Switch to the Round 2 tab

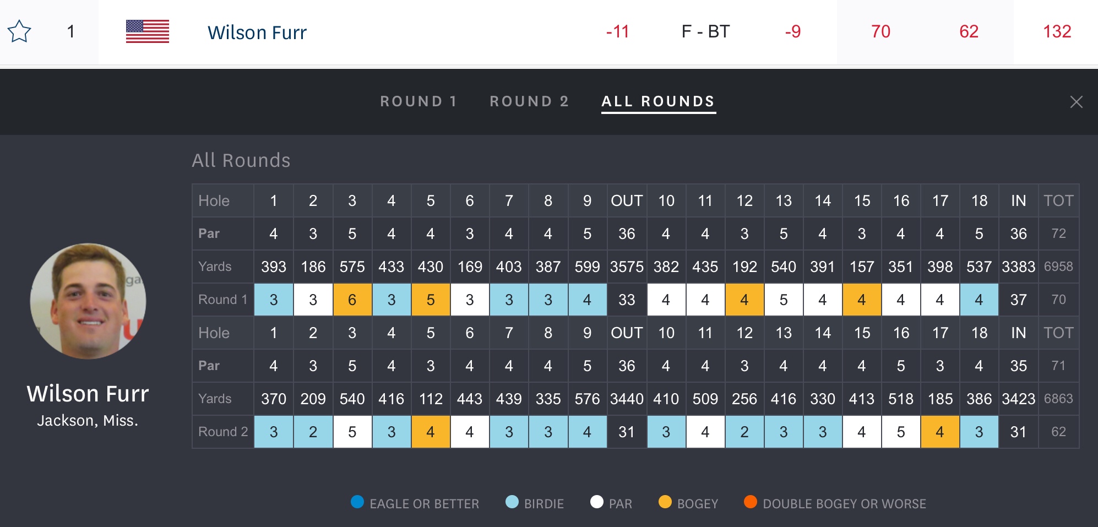pyautogui.click(x=529, y=101)
